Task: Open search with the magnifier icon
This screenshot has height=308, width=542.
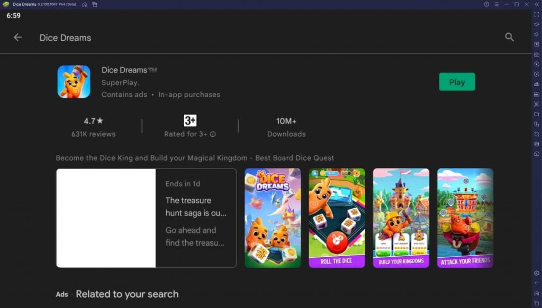Action: tap(509, 38)
